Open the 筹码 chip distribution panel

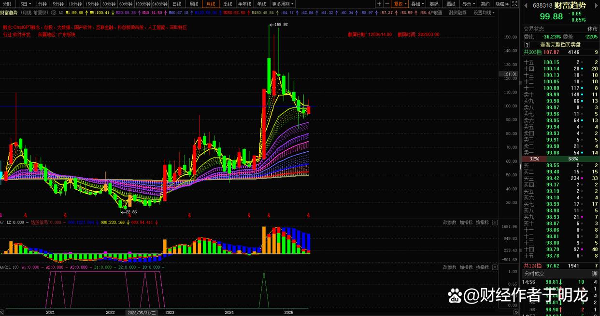pos(434,4)
